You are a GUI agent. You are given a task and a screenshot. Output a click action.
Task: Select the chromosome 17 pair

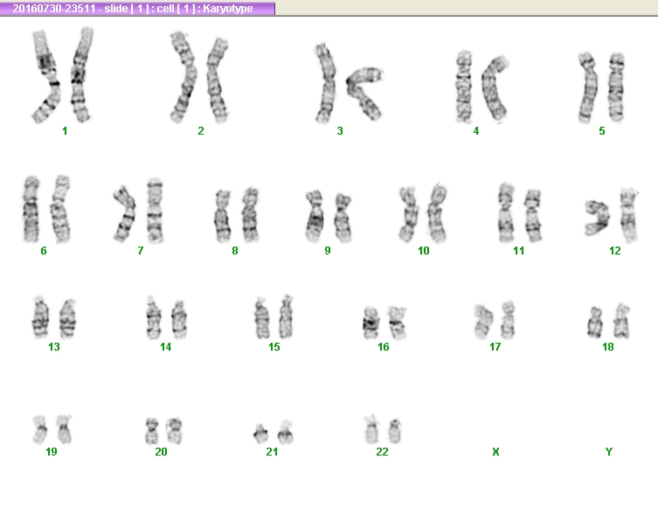[495, 320]
